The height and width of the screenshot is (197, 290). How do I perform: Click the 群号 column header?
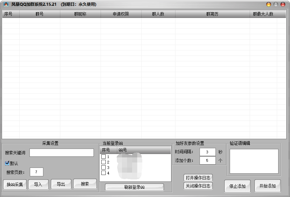pos(40,14)
